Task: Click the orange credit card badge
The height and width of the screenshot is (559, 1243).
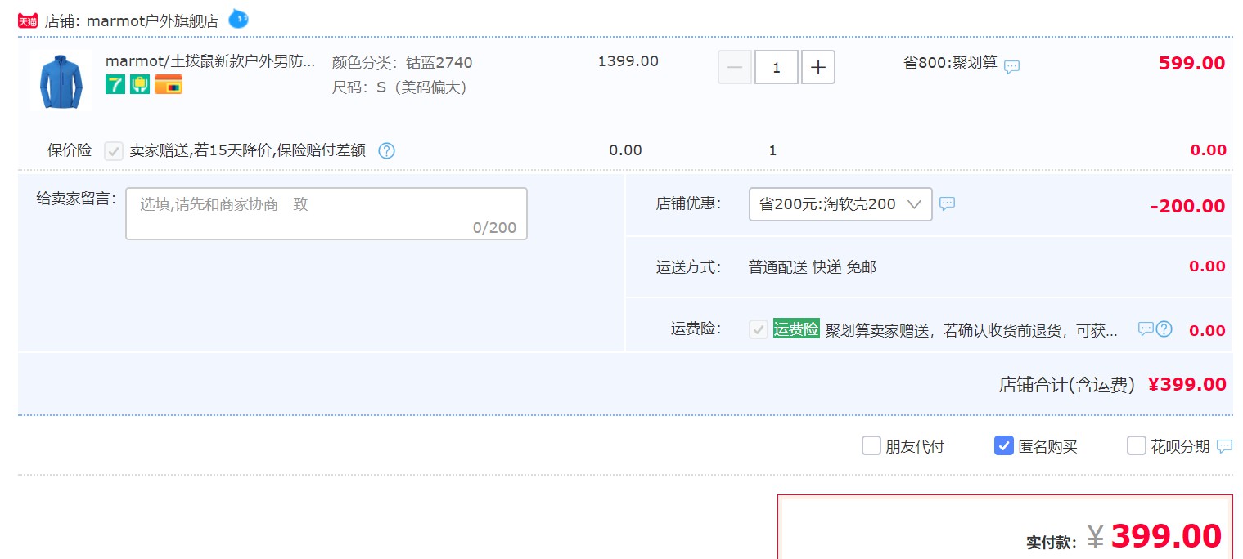Action: tap(169, 84)
